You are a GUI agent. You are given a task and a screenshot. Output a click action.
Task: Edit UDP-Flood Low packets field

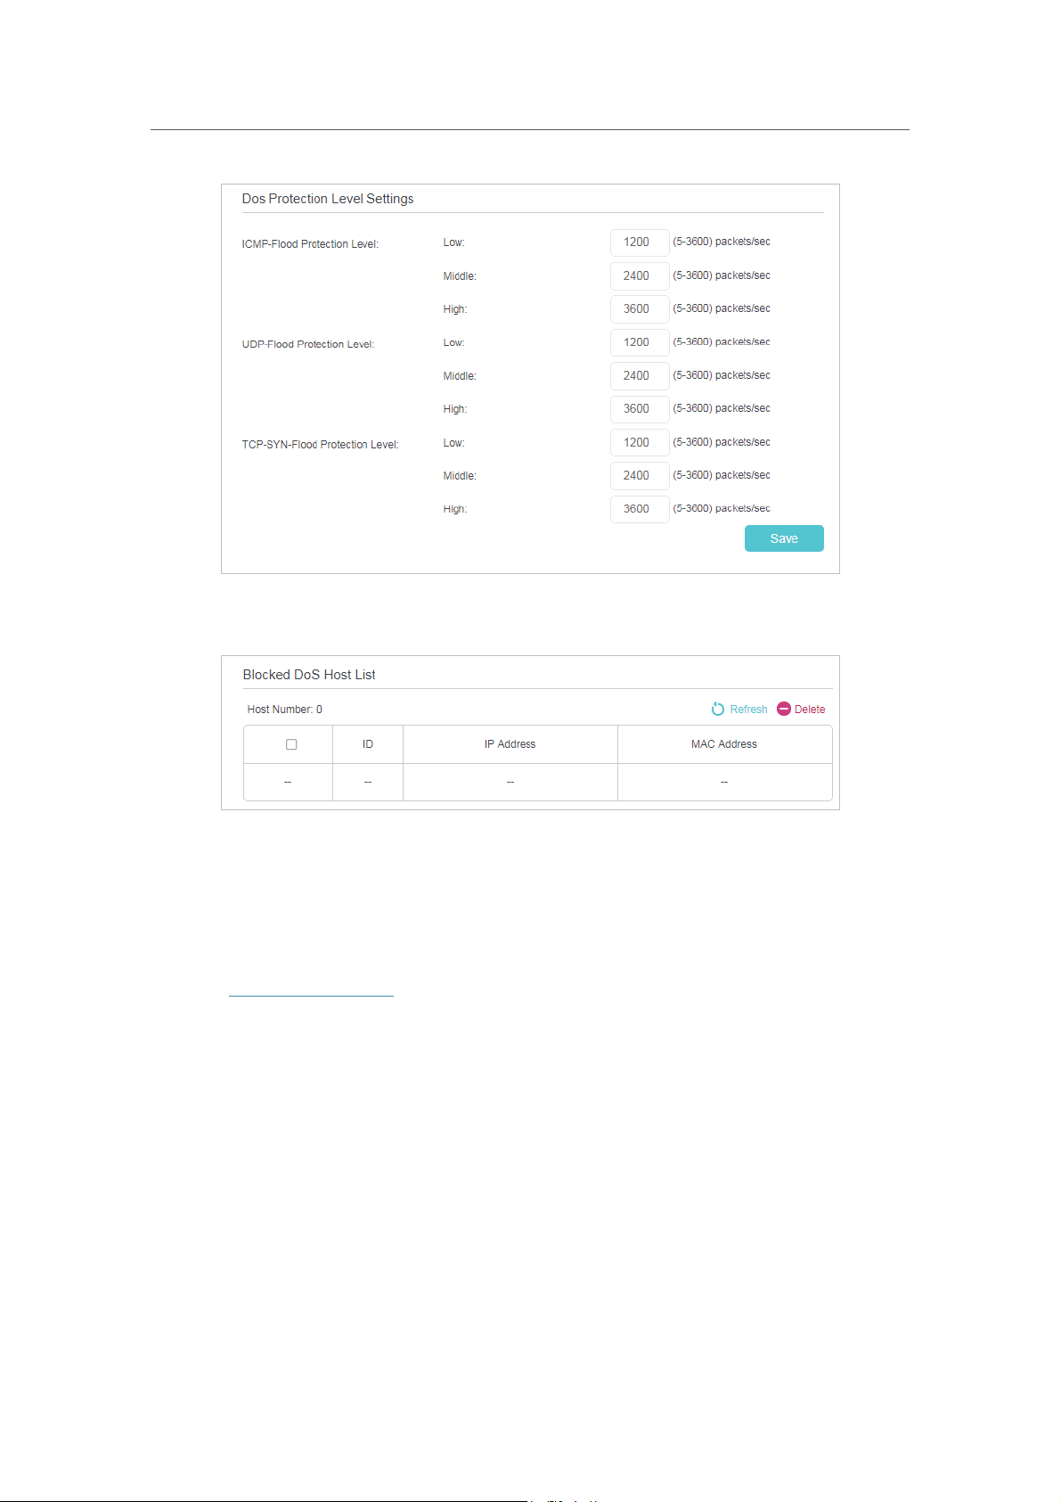[x=640, y=342]
